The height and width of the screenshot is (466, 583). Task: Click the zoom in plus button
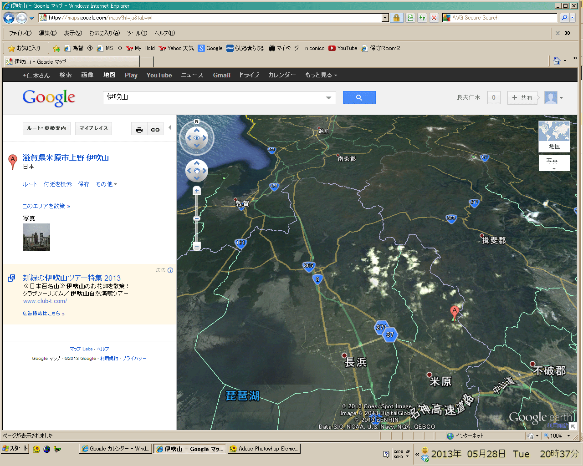[197, 191]
